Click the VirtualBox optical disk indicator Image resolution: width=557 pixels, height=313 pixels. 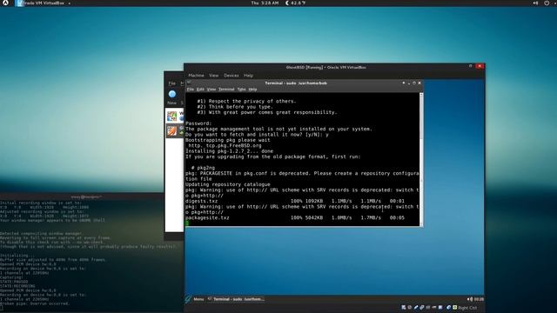[409, 307]
